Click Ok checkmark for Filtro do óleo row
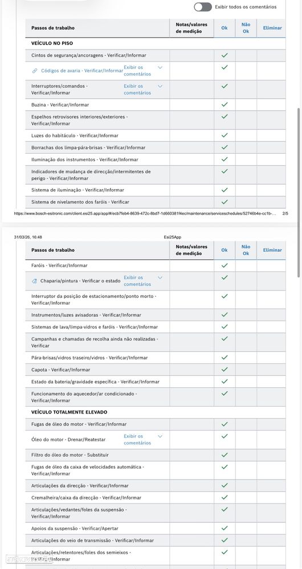 click(x=225, y=455)
